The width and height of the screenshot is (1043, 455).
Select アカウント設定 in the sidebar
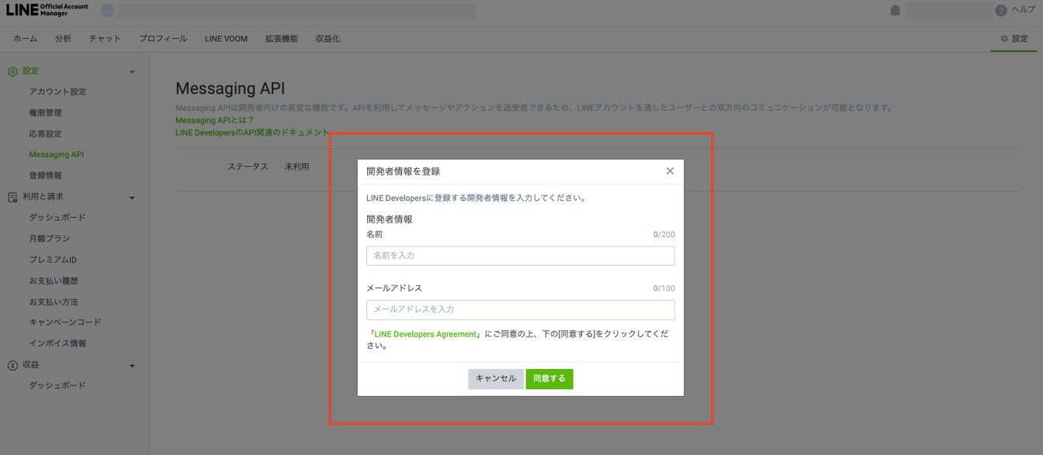click(x=58, y=92)
